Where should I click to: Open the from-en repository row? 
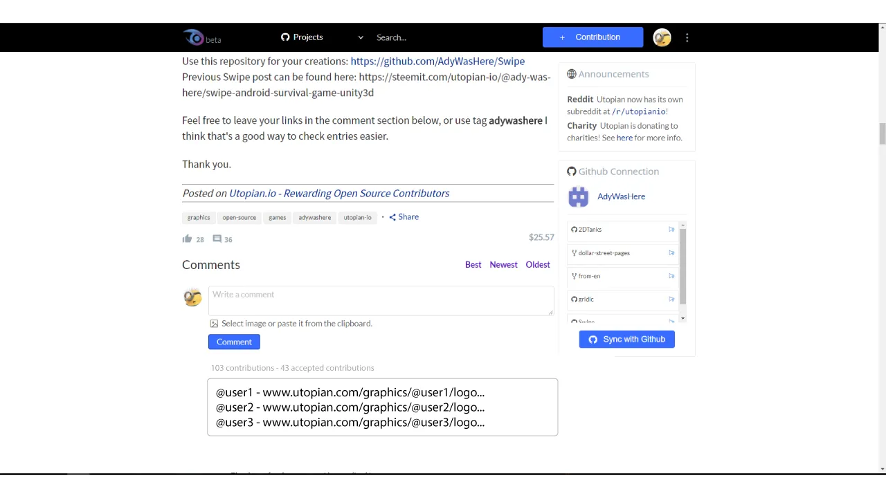pos(622,276)
